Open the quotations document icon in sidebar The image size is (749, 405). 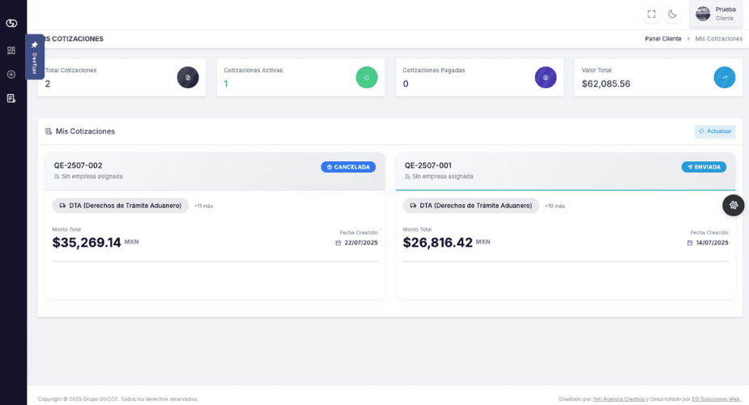coord(11,98)
